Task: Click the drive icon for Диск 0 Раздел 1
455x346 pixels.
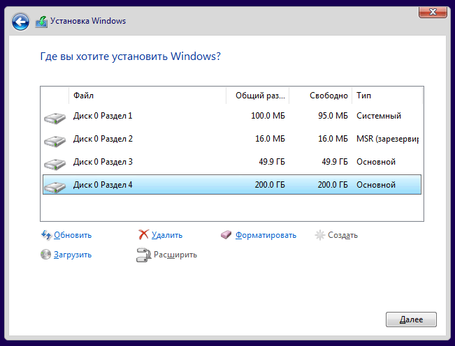Action: 55,119
